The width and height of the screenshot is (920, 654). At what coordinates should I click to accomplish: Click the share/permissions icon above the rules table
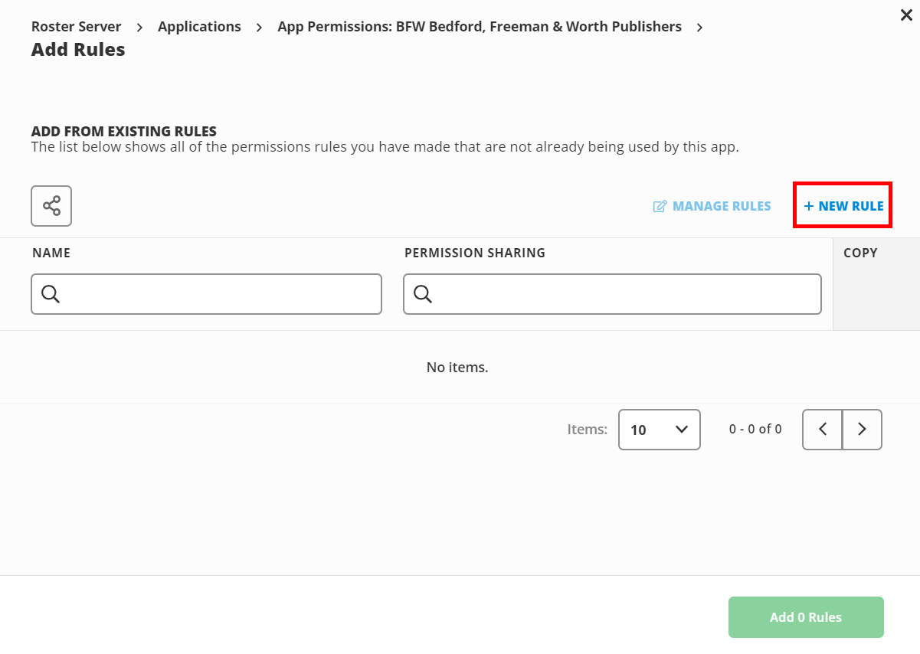coord(51,205)
